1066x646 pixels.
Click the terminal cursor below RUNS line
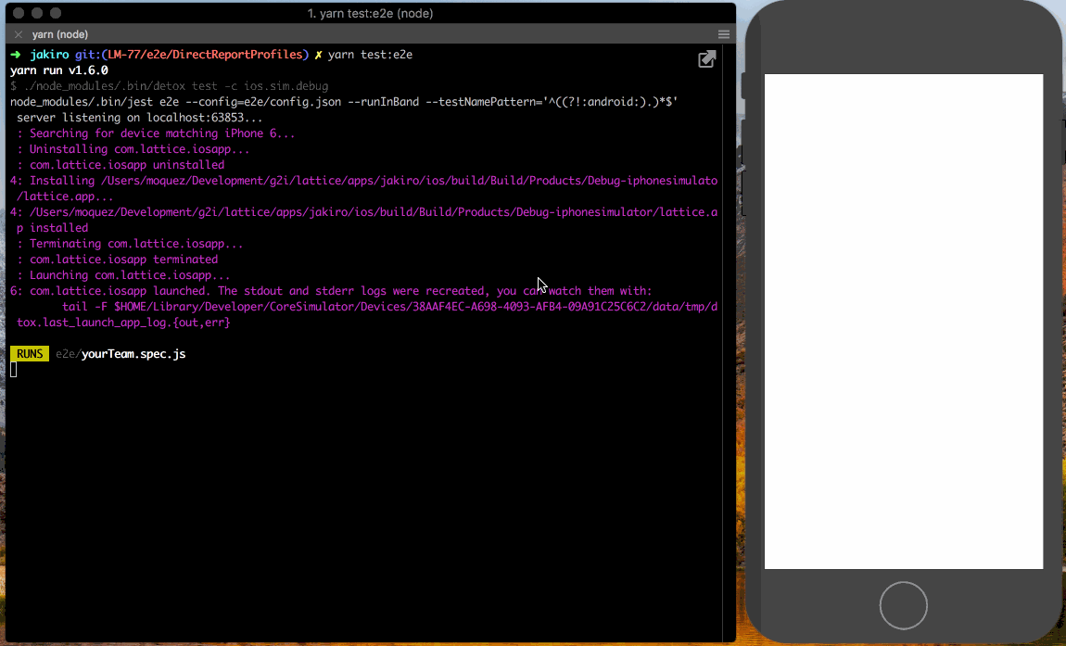click(x=14, y=370)
